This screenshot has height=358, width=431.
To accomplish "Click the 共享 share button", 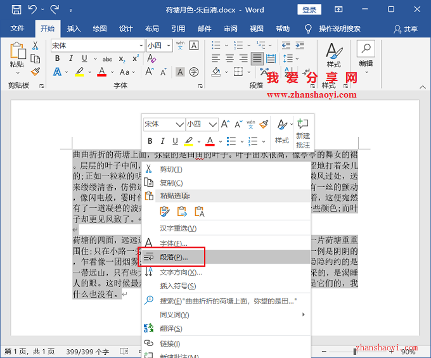I will point(406,29).
